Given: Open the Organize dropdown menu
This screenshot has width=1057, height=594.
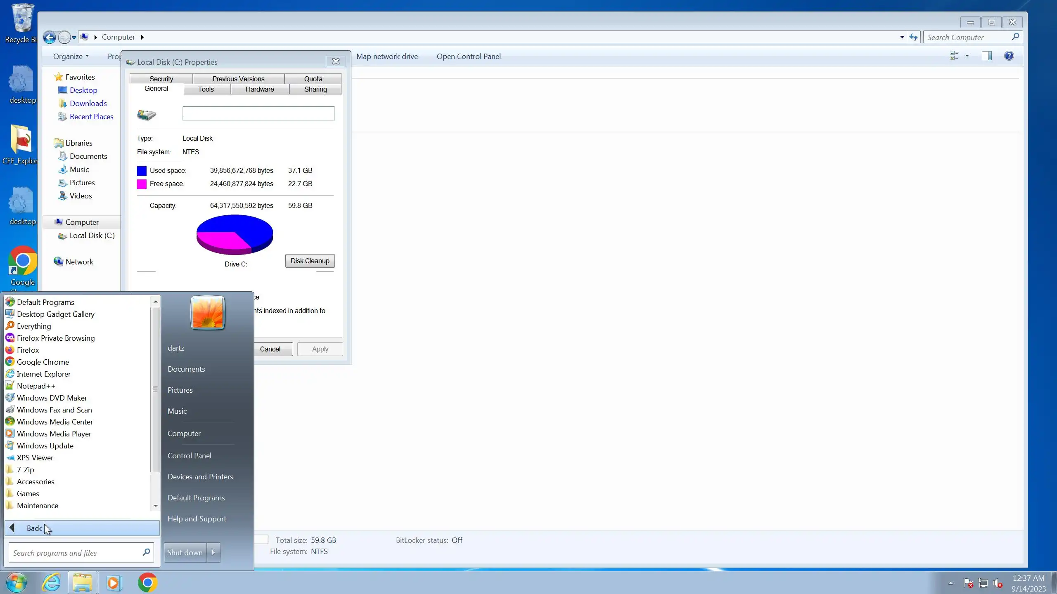Looking at the screenshot, I should pyautogui.click(x=71, y=57).
